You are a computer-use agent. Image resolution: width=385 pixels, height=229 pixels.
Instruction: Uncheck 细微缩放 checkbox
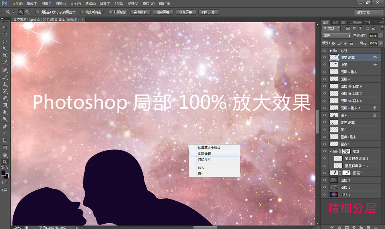point(111,12)
